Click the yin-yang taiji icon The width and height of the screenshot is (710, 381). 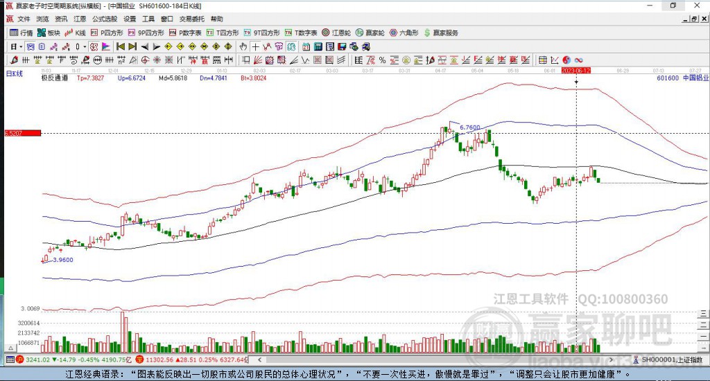click(x=566, y=60)
